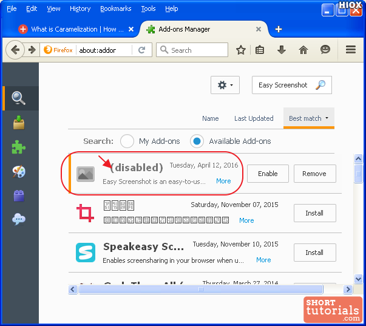Bookmark this page with the star icon
Viewport: 366px width, 326px height.
coord(240,50)
